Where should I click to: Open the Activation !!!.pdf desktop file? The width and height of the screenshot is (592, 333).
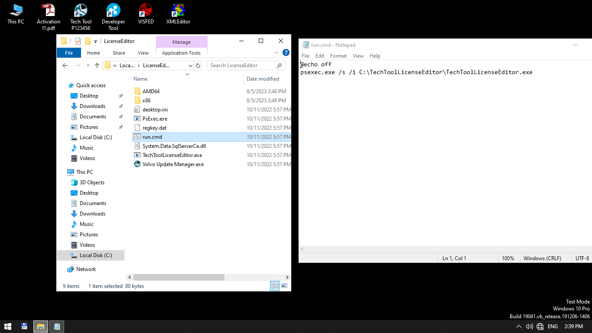[48, 12]
